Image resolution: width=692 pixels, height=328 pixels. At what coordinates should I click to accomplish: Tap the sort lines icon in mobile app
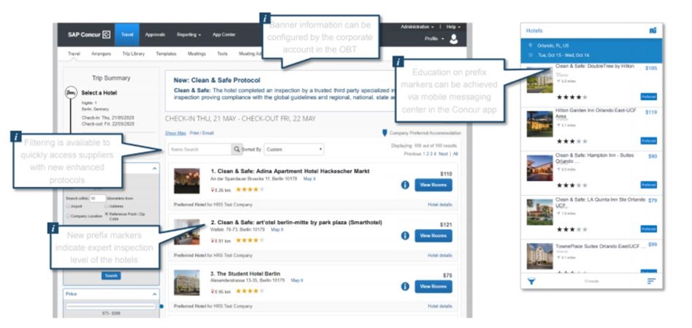651,281
